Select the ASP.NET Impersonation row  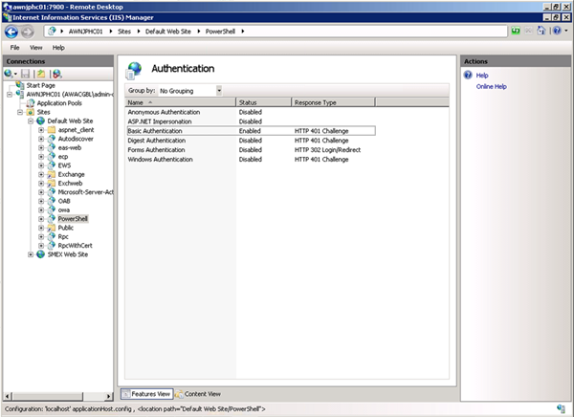pyautogui.click(x=251, y=121)
